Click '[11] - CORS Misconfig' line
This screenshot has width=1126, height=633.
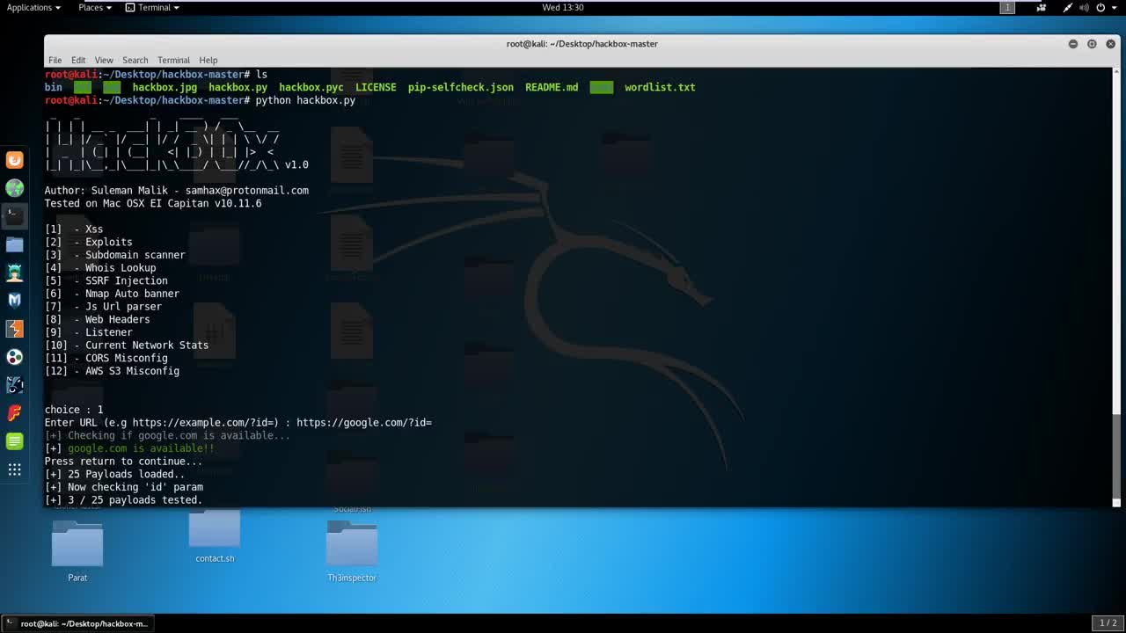click(x=106, y=358)
